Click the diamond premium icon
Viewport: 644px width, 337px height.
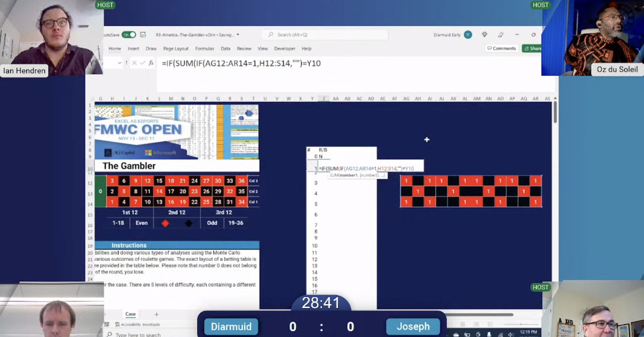(x=485, y=35)
